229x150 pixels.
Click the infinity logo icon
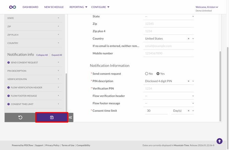13,7
